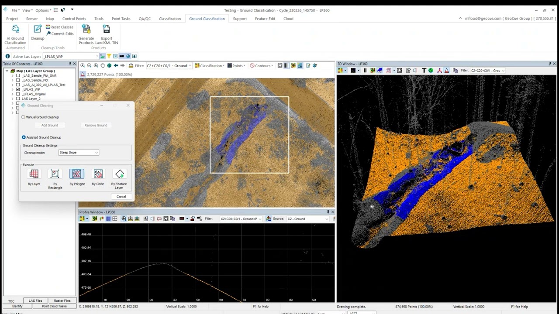
Task: Click the globe full-extent icon in map toolbar
Action: click(x=109, y=65)
